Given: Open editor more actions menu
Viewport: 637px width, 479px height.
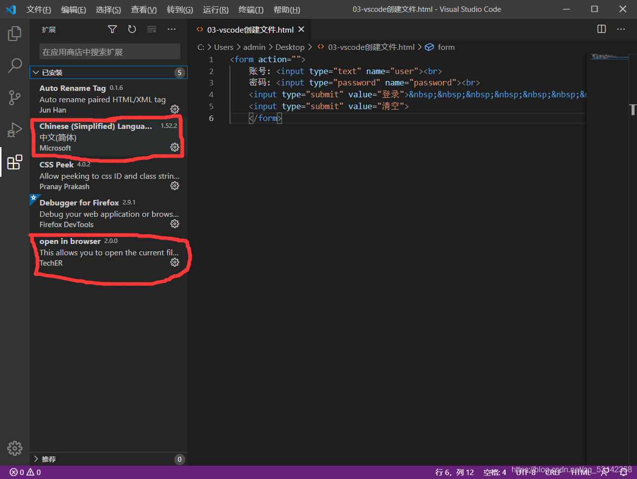Looking at the screenshot, I should pos(621,29).
